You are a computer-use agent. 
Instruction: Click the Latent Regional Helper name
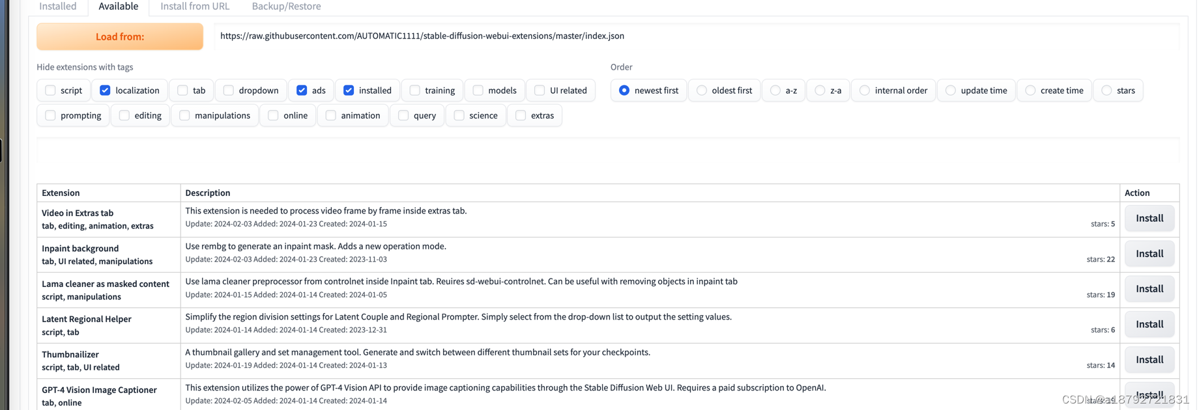[87, 319]
